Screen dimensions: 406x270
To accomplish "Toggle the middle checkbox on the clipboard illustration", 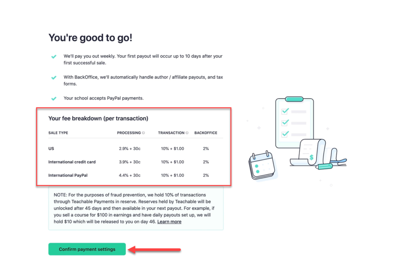I will pos(285,123).
